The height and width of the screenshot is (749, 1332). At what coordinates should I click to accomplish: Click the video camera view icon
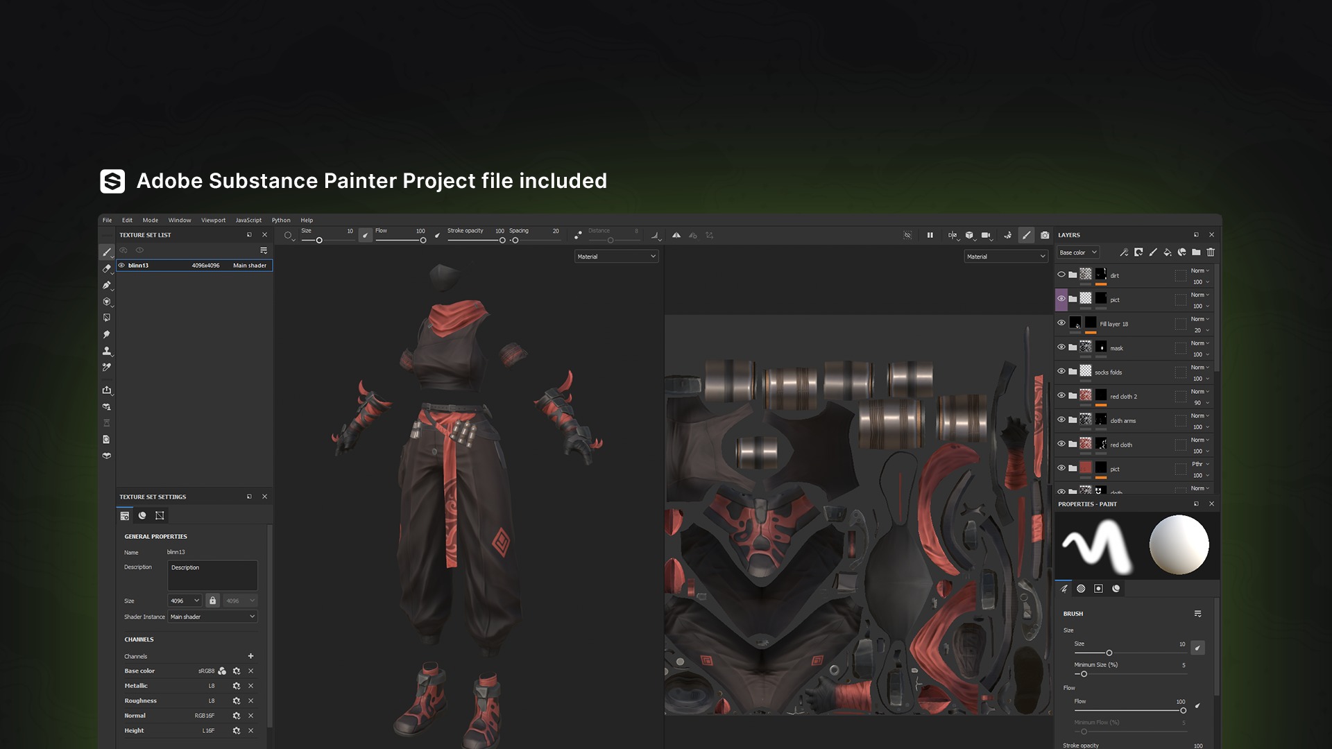click(986, 235)
